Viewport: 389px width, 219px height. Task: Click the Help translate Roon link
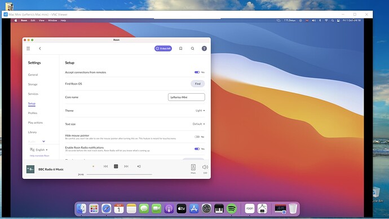click(x=39, y=156)
